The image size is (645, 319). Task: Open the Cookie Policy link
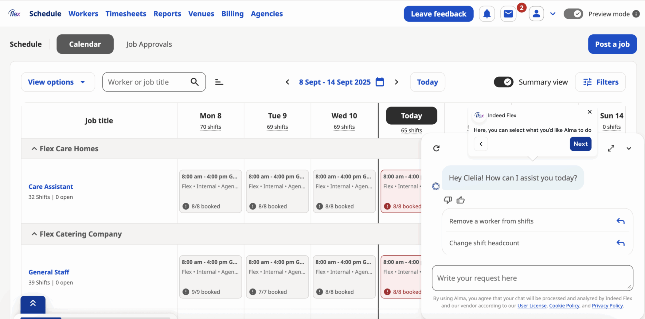pos(564,305)
